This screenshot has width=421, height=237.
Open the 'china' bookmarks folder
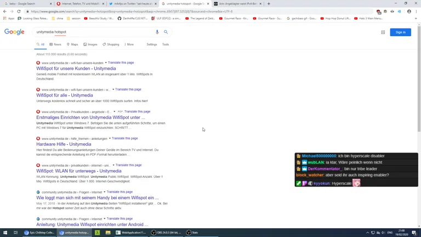click(x=58, y=19)
